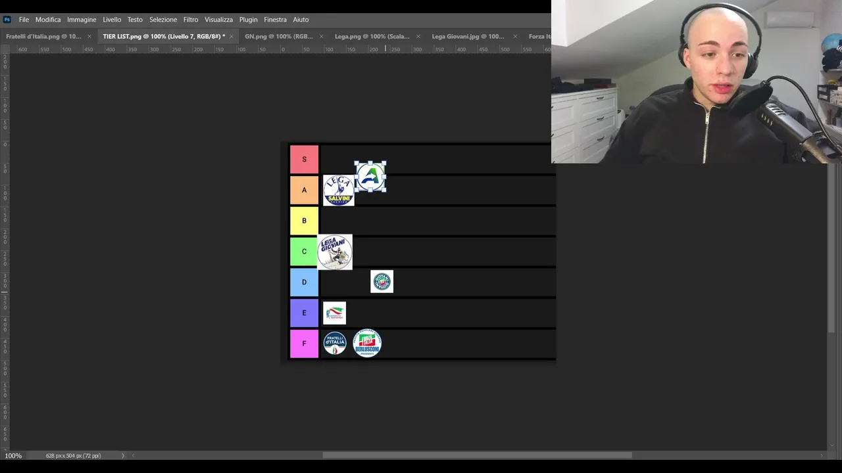Click the horizontal scrollbar left arrow
This screenshot has width=842, height=473.
pyautogui.click(x=134, y=456)
